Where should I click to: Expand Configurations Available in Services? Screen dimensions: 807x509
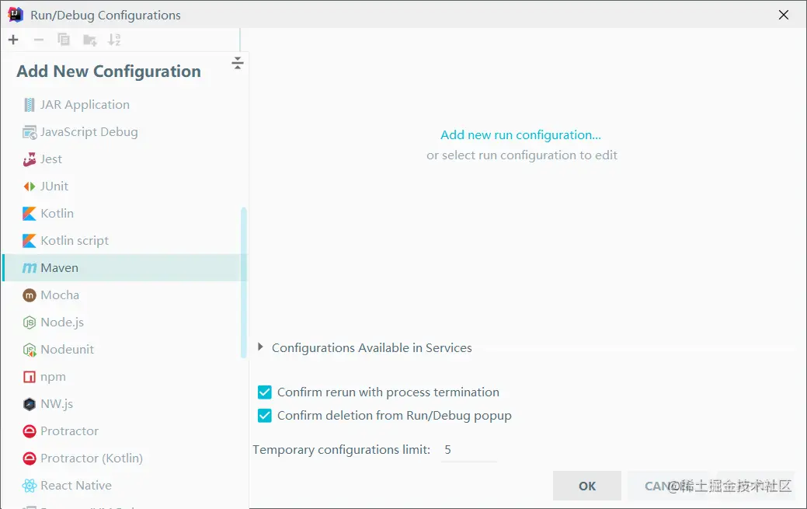pyautogui.click(x=260, y=347)
